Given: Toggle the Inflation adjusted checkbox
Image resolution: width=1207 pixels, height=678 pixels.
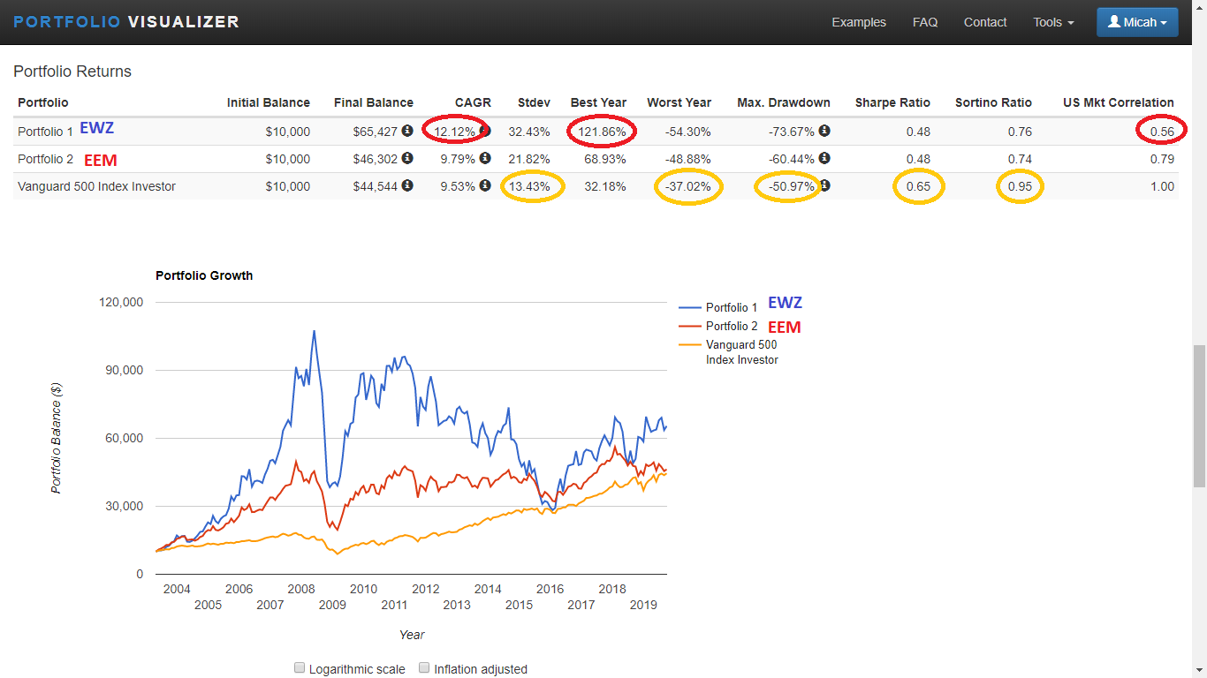Looking at the screenshot, I should coord(424,668).
